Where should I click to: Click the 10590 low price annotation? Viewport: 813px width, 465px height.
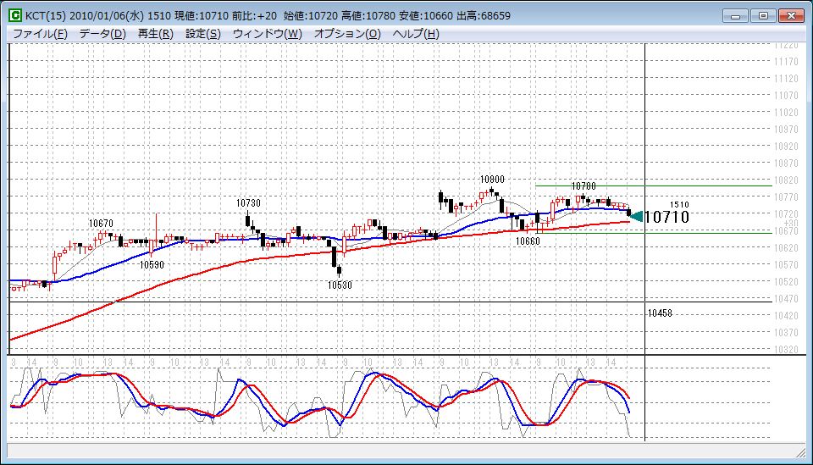point(152,265)
